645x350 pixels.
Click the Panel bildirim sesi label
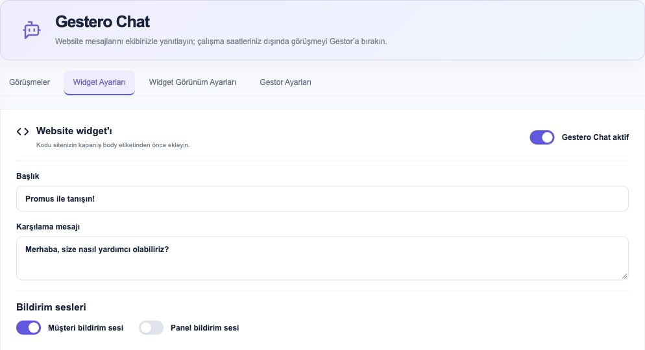coord(205,328)
